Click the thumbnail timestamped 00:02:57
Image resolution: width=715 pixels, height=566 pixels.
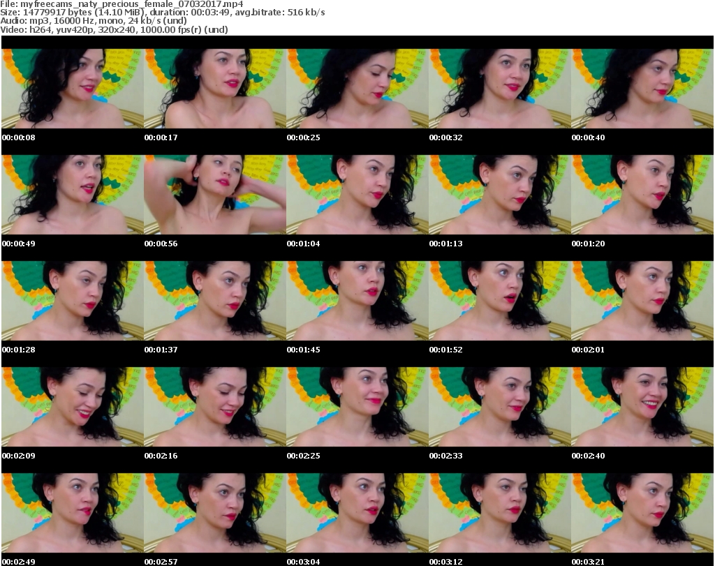point(215,513)
